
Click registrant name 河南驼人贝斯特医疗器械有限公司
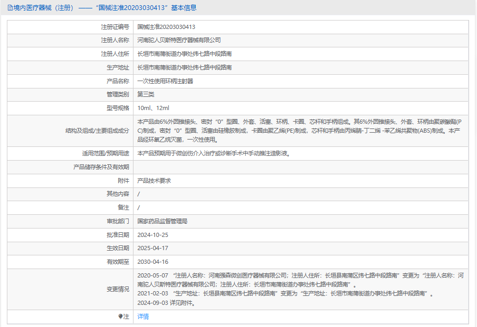click(179, 40)
